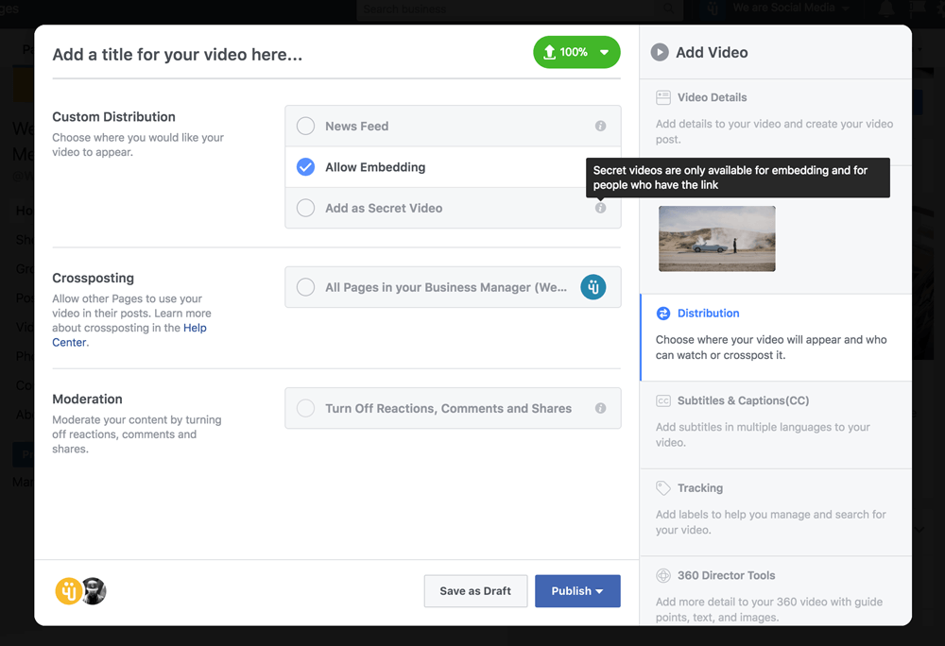Enable the News Feed distribution option

point(305,127)
